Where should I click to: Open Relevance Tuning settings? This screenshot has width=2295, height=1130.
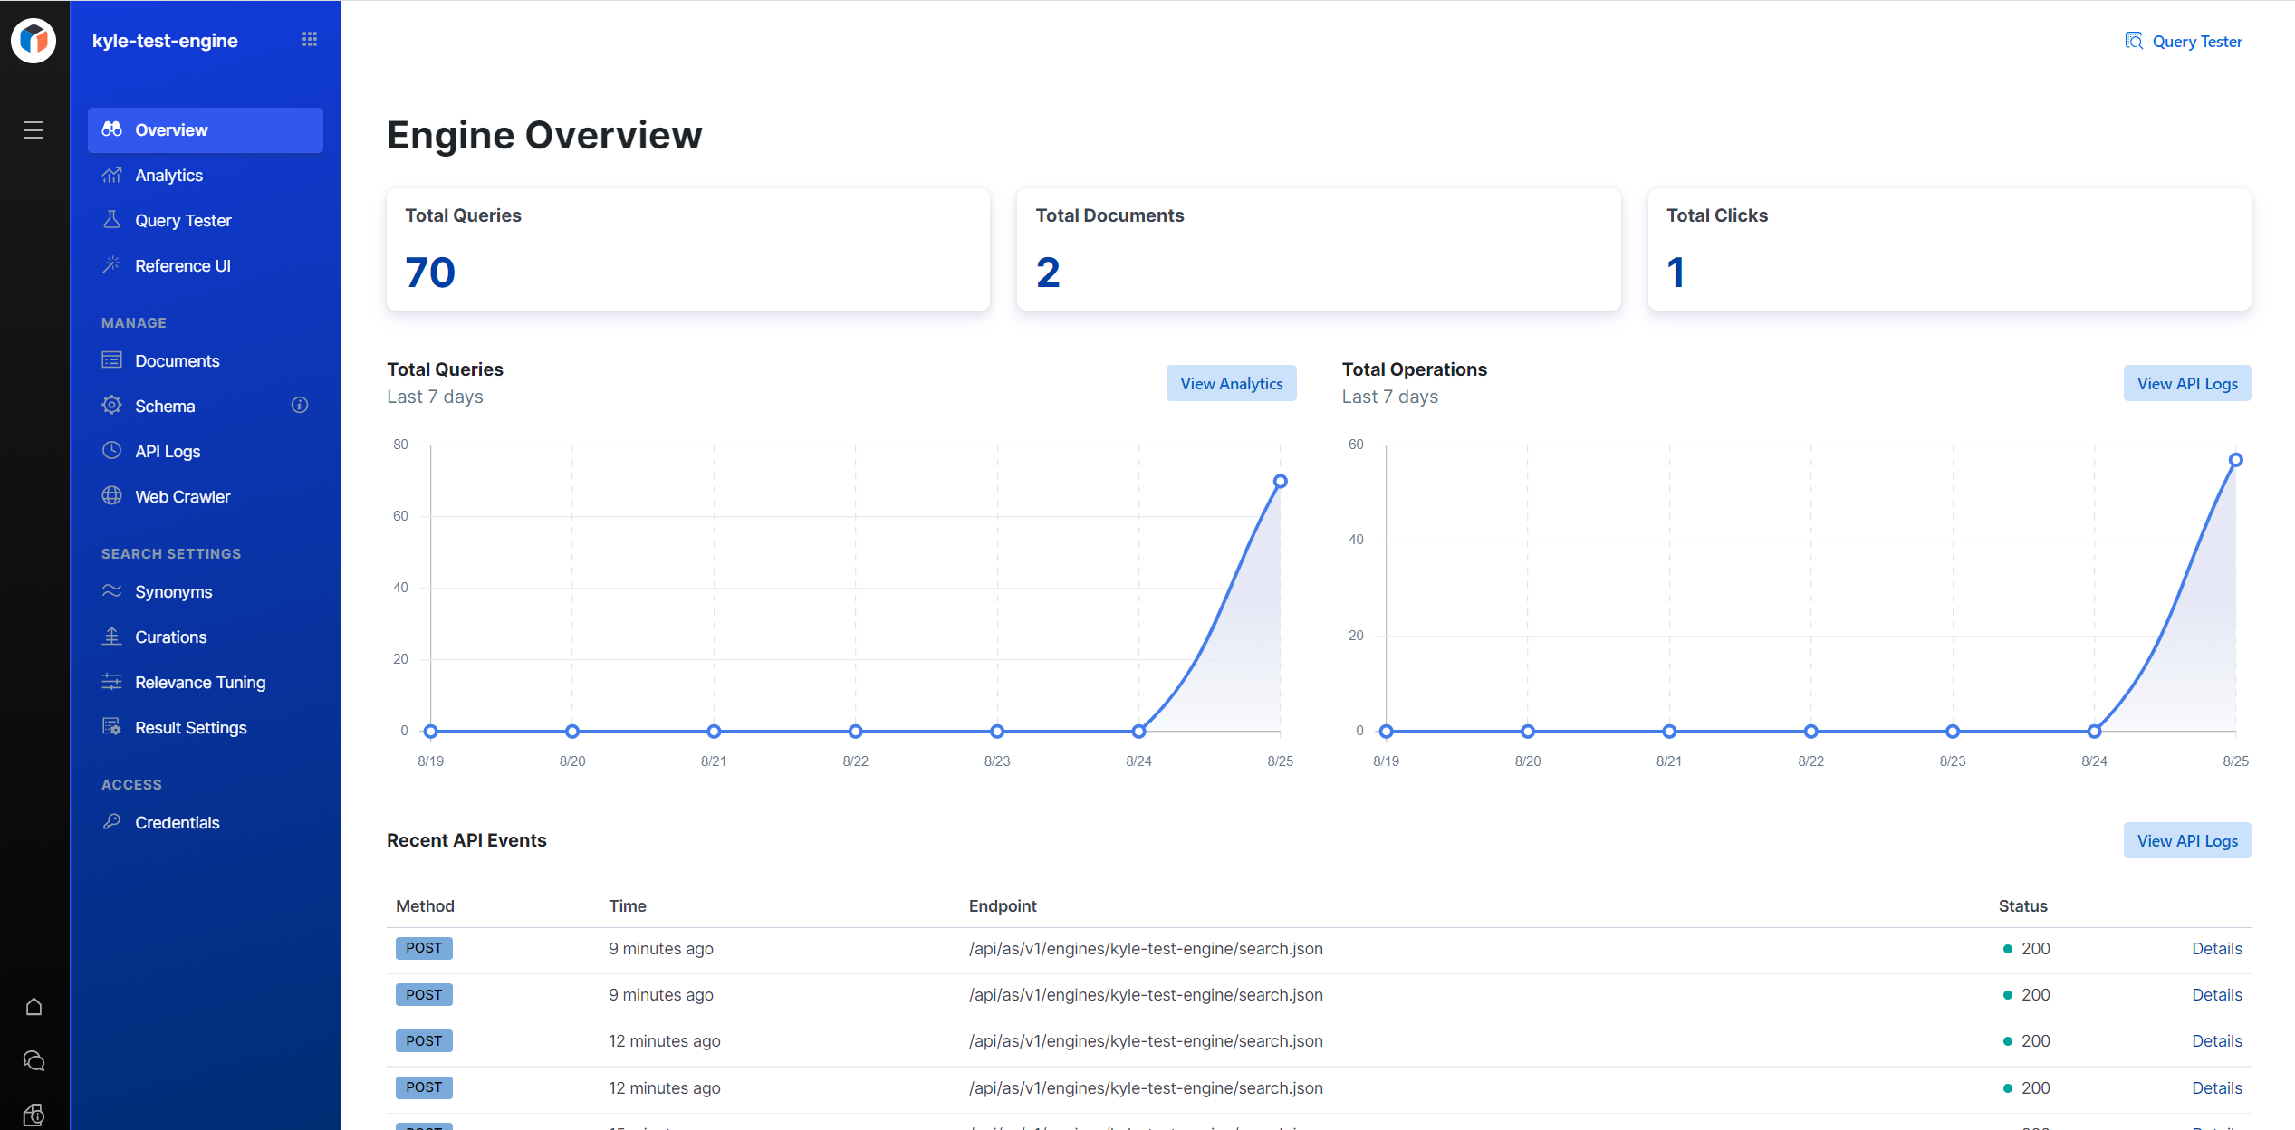coord(200,682)
